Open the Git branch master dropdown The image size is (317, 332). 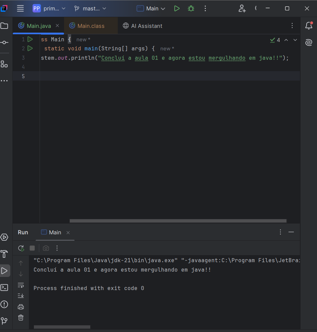click(90, 8)
